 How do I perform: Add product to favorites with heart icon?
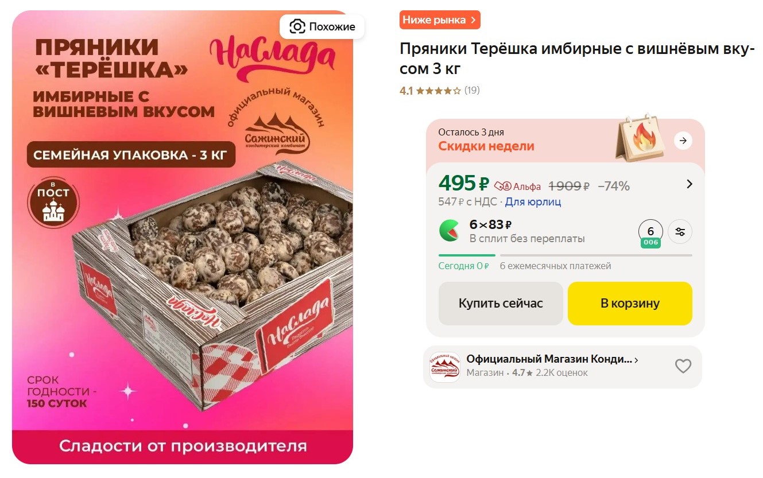683,366
